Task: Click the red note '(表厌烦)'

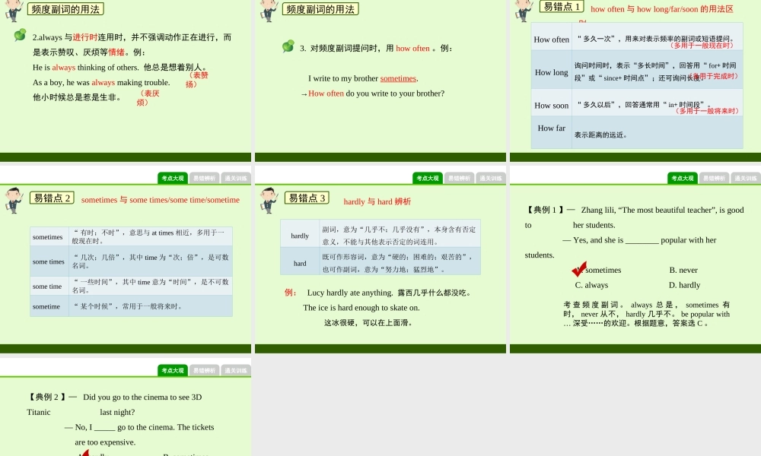Action: 148,97
